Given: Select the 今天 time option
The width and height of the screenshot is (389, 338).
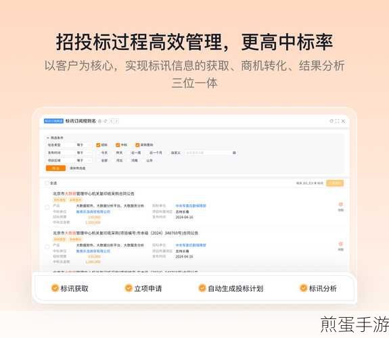Looking at the screenshot, I should (x=104, y=153).
